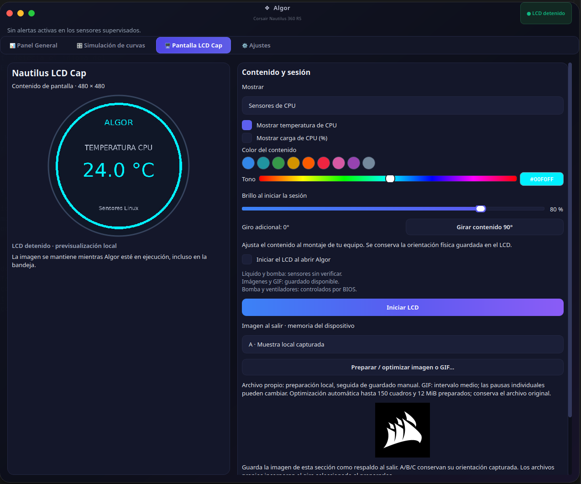Click the "Contenido y sesión" heading
The image size is (581, 484).
(276, 72)
